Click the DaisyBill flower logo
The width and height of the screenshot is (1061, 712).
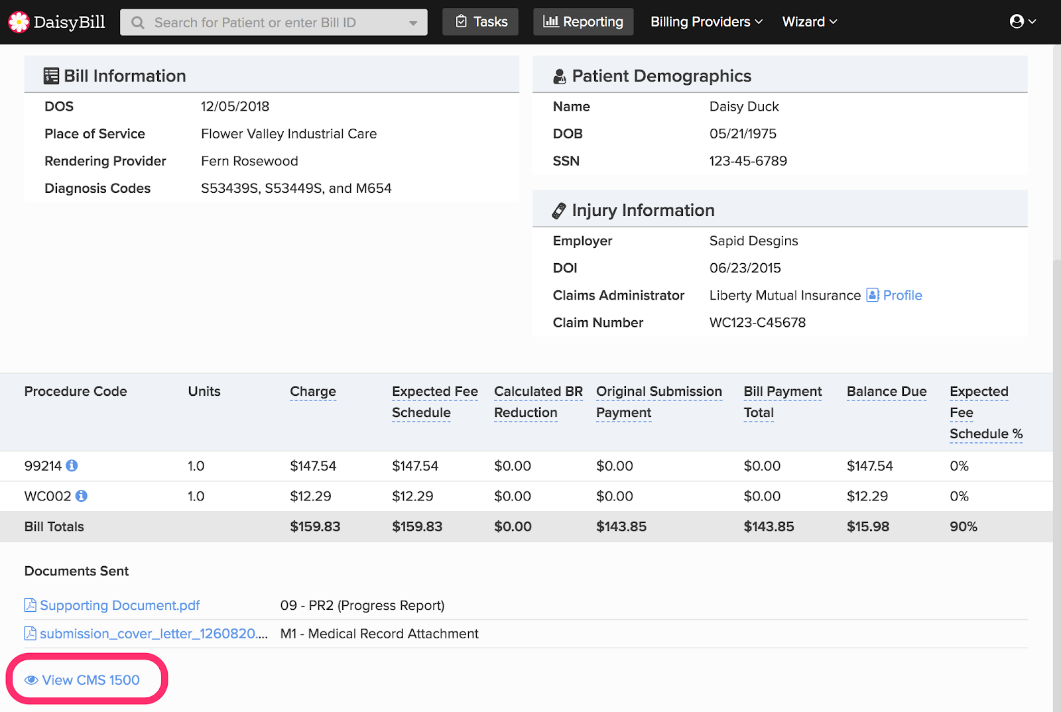19,22
